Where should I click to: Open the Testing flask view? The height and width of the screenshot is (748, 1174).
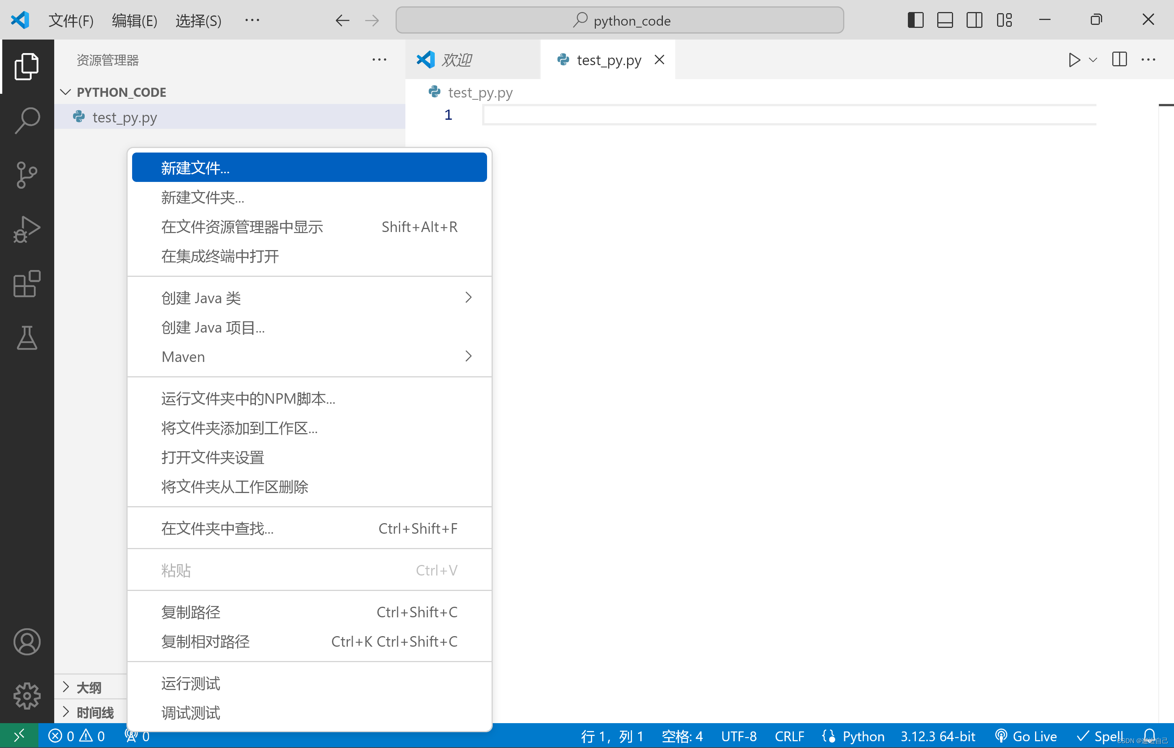pos(27,337)
